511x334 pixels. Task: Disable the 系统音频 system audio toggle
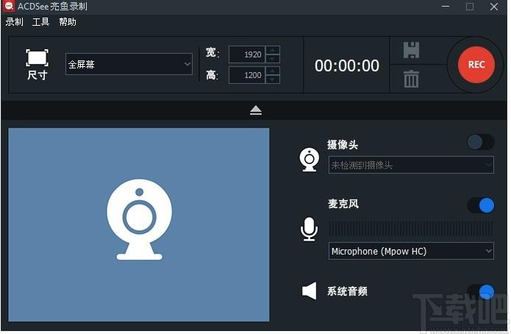480,292
